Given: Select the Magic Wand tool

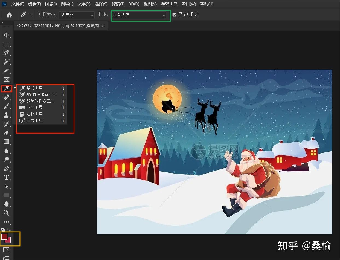Looking at the screenshot, I should [6, 62].
